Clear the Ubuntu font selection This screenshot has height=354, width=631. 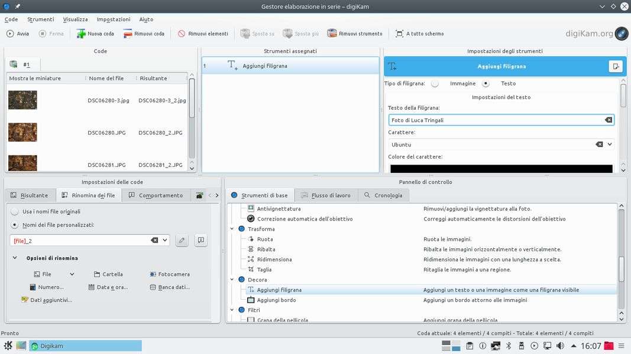599,145
